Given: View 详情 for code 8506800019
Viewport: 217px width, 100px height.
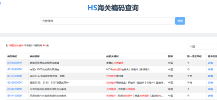Looking at the screenshot, I should (210, 63).
